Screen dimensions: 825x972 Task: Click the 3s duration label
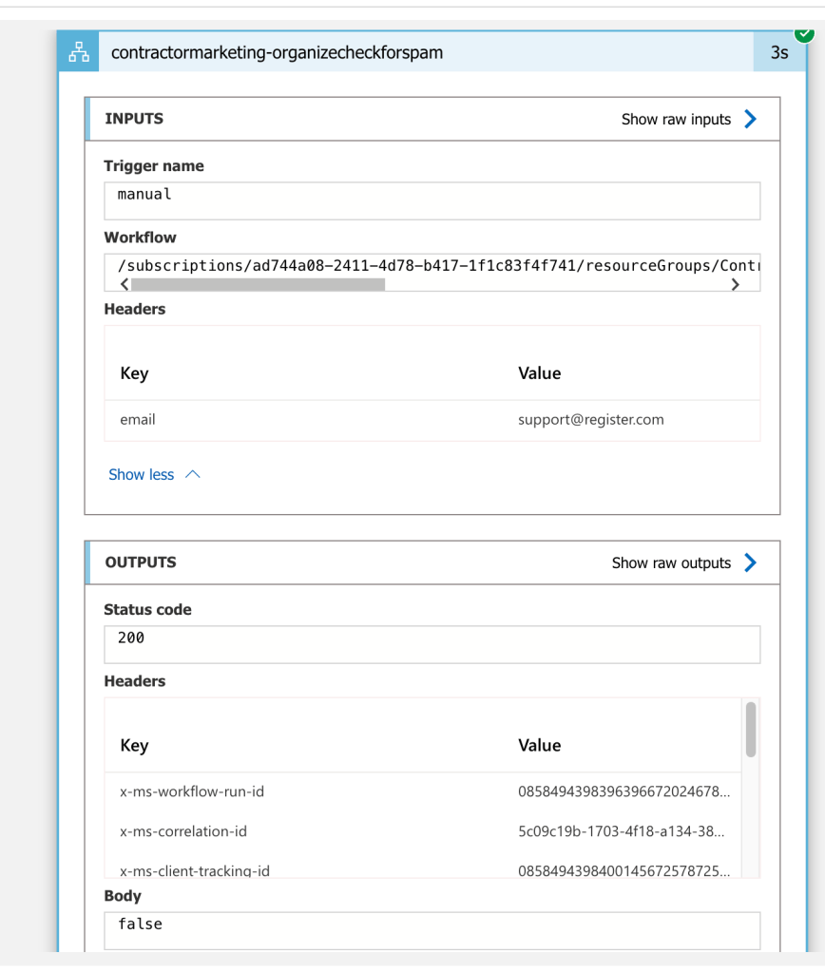point(779,52)
